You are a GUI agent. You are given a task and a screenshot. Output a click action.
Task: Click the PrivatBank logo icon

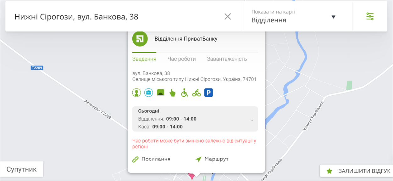(140, 39)
